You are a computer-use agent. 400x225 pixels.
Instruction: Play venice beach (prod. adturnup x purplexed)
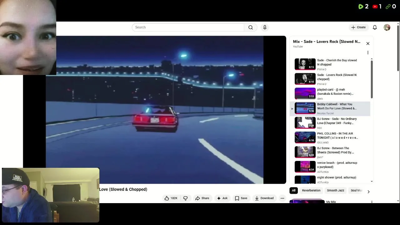coord(331,167)
